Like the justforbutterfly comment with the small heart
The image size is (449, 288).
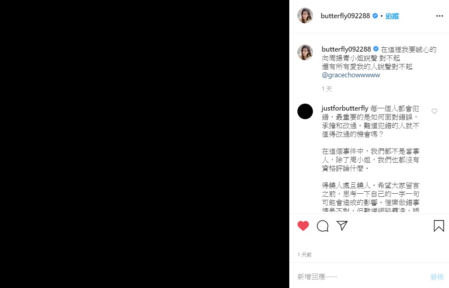pyautogui.click(x=434, y=111)
